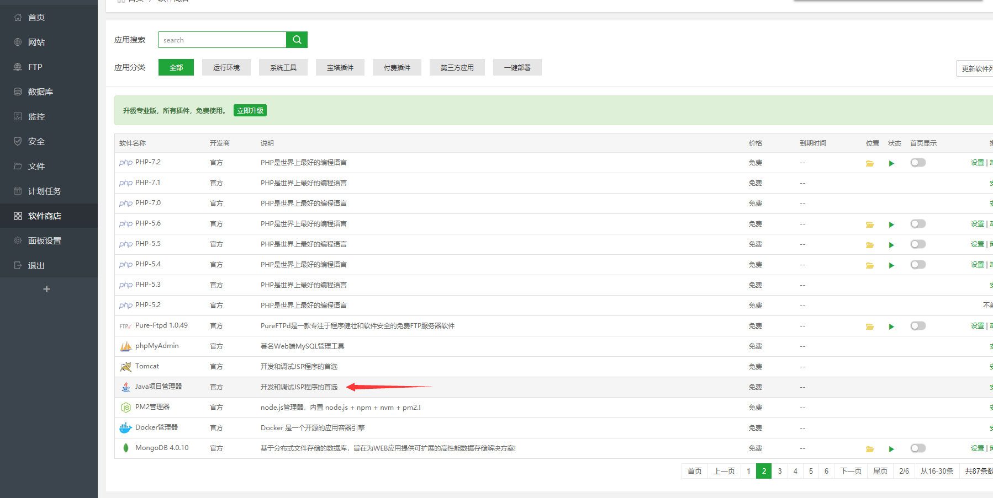Click the PHP-7.2 green status play icon

tap(891, 163)
